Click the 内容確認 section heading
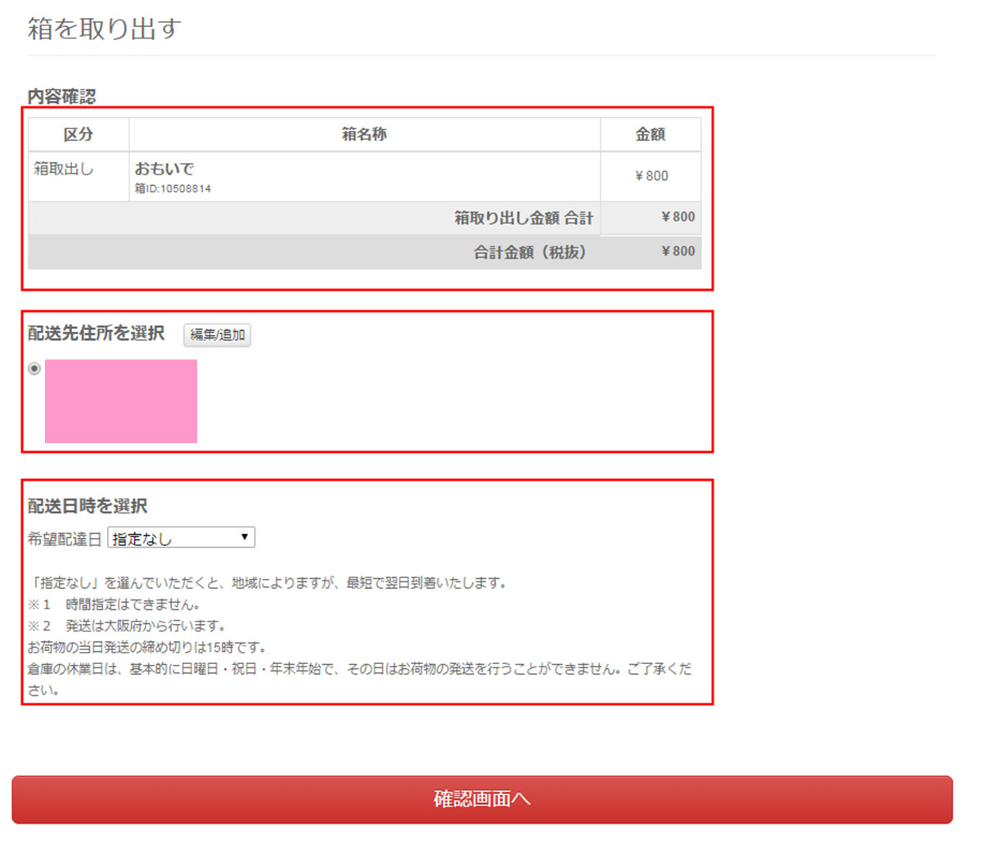The image size is (982, 868). click(62, 97)
